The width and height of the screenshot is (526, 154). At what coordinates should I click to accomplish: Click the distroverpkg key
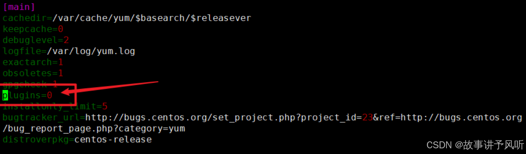click(35, 140)
